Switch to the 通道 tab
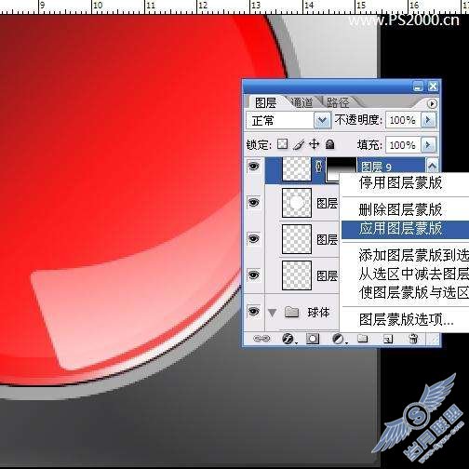Screen dimensions: 469x469 pos(302,102)
